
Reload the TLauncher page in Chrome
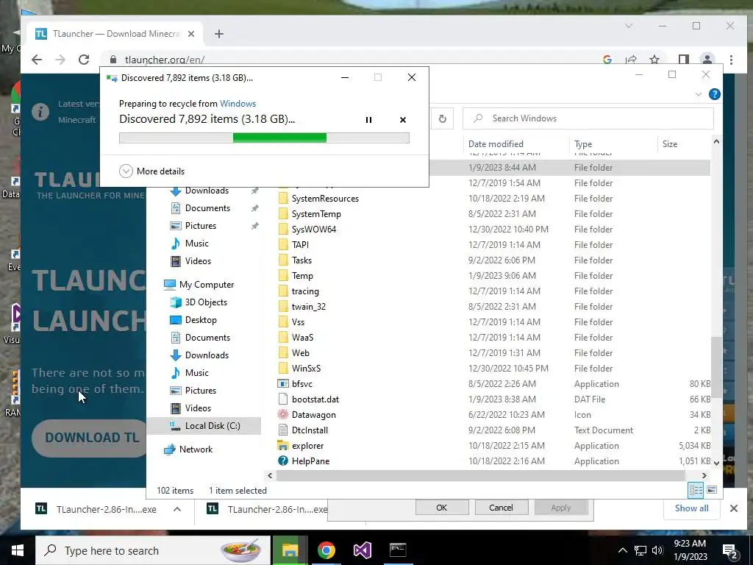84,60
